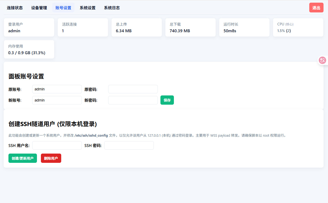Click the 登录用户 admin card

(x=29, y=27)
